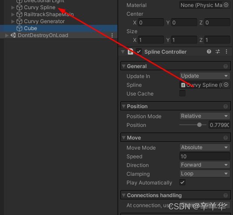This screenshot has width=233, height=215.
Task: Select Curvy Spline in hierarchy
Action: 40,7
